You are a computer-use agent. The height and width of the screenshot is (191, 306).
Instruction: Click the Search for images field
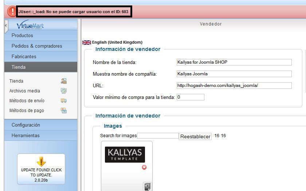[x=158, y=136]
